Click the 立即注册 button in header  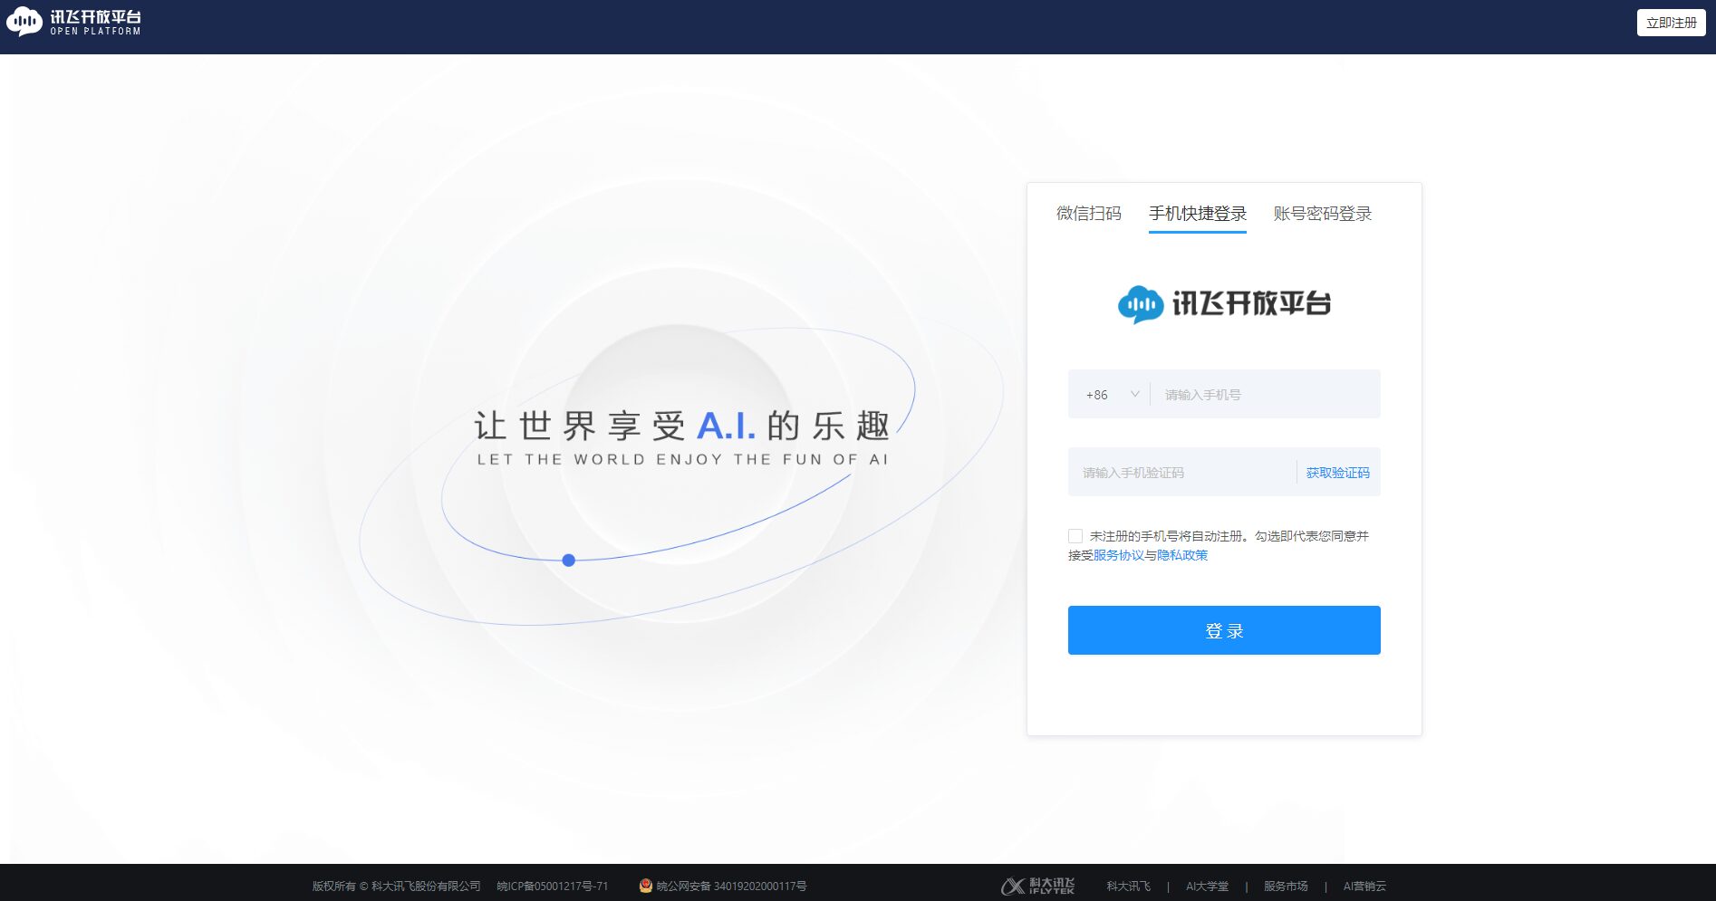[x=1671, y=23]
